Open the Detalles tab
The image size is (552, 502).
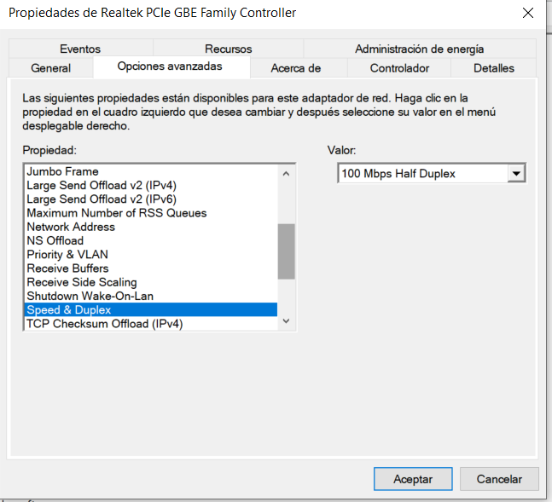click(494, 68)
